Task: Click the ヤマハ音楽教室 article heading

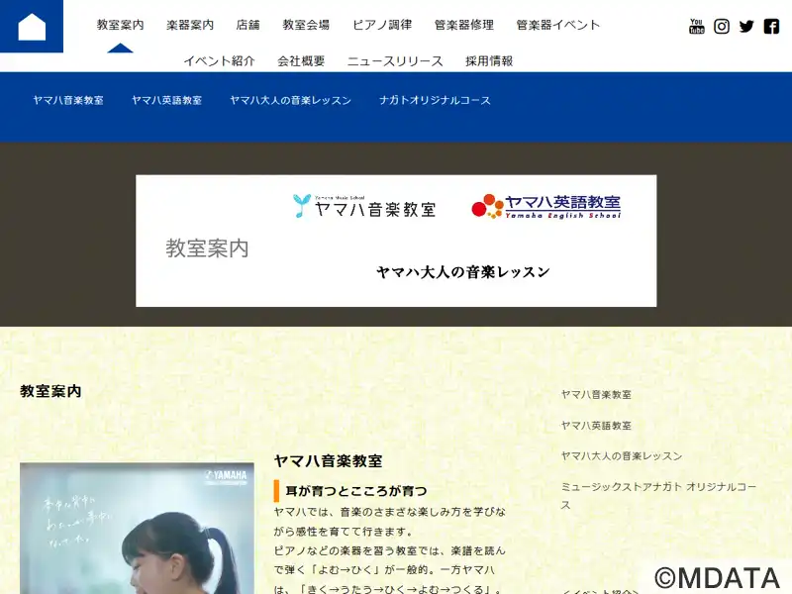Action: [x=329, y=460]
